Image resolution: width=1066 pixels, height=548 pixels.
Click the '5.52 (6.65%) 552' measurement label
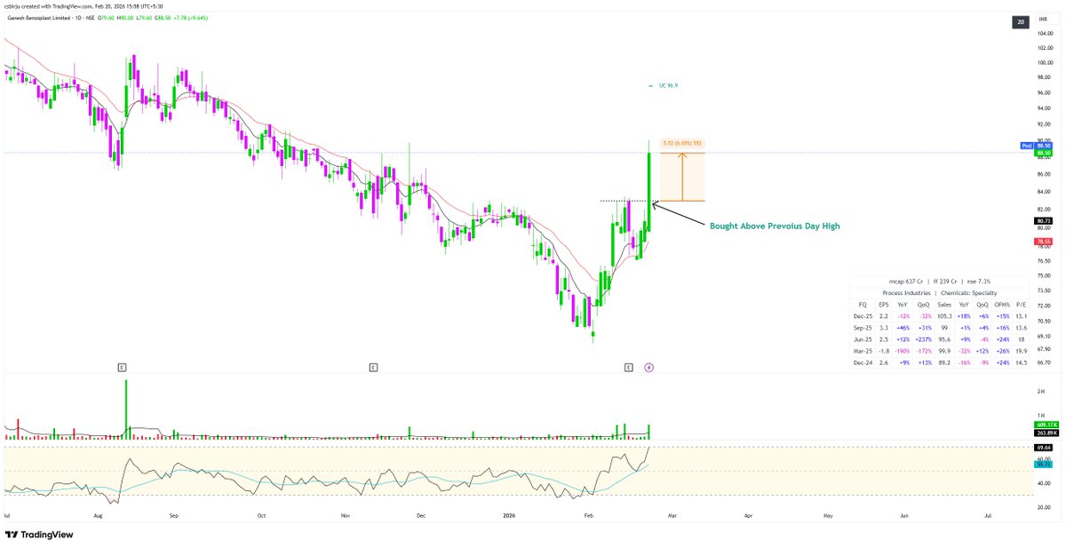pos(683,143)
